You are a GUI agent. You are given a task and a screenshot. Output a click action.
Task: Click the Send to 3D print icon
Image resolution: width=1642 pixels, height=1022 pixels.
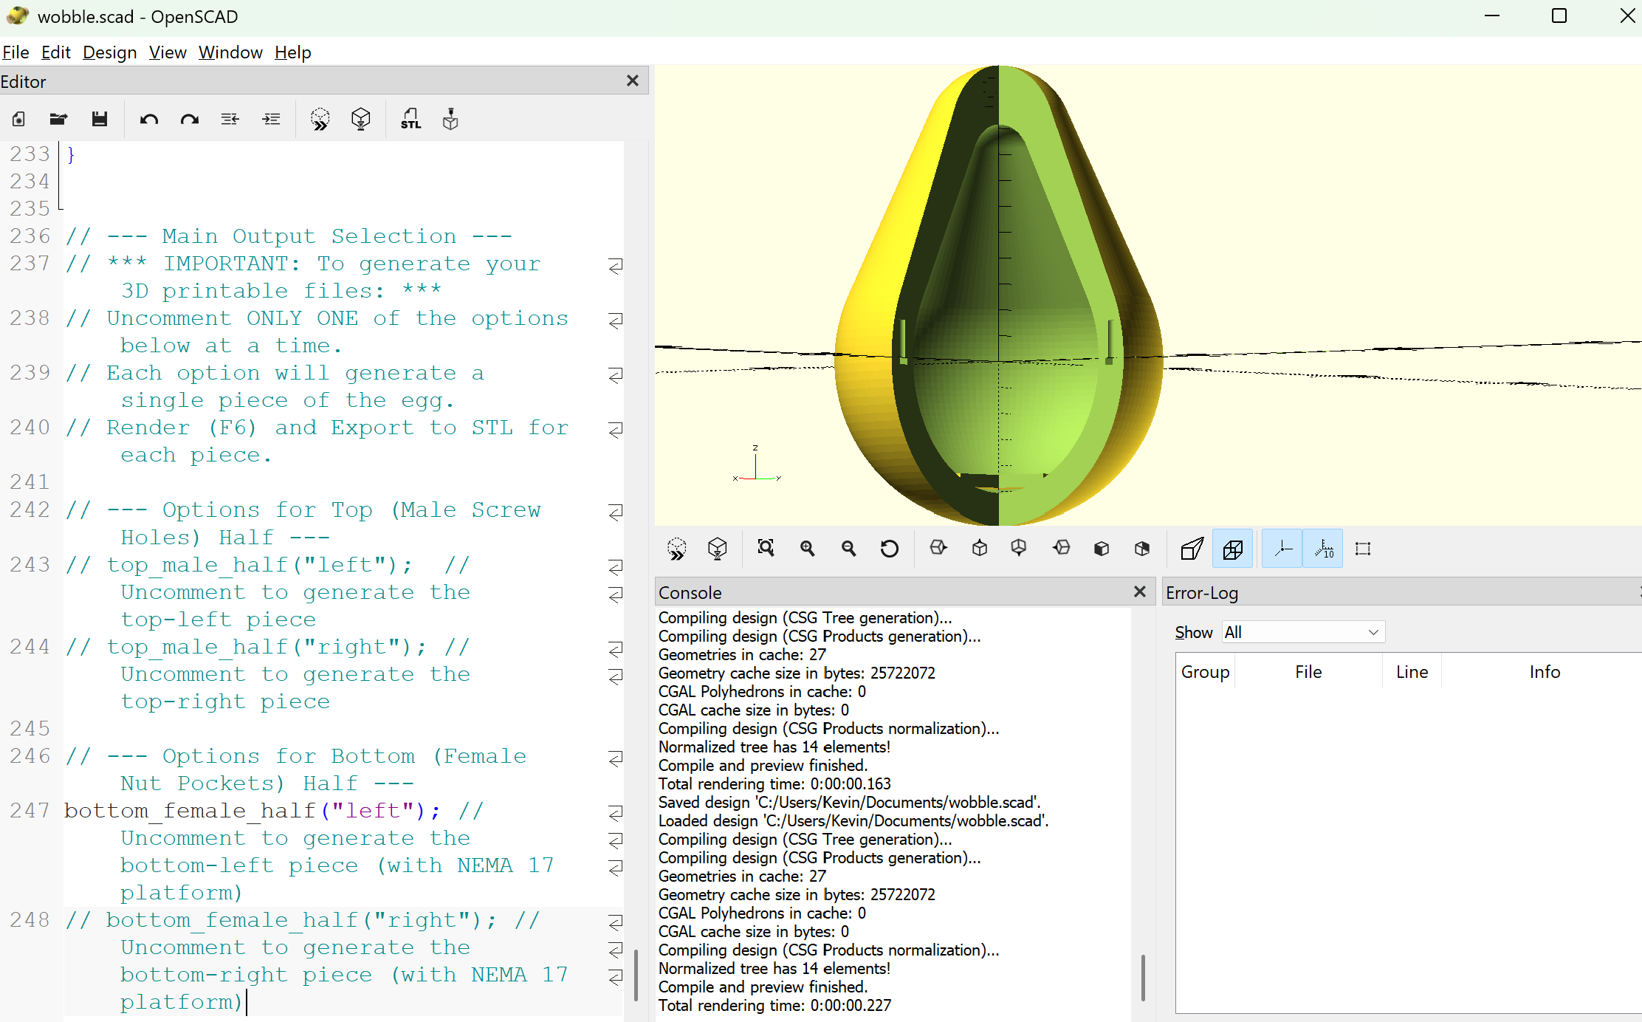[450, 119]
